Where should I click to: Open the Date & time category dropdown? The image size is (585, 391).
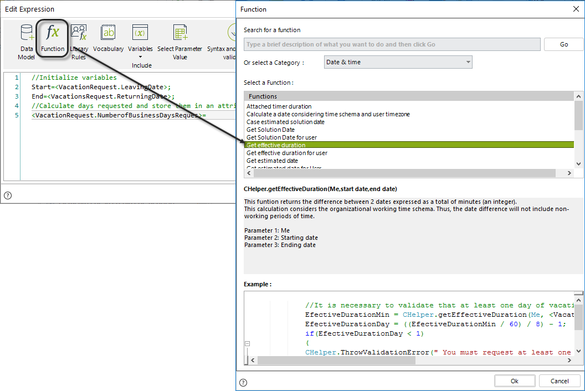pyautogui.click(x=398, y=62)
